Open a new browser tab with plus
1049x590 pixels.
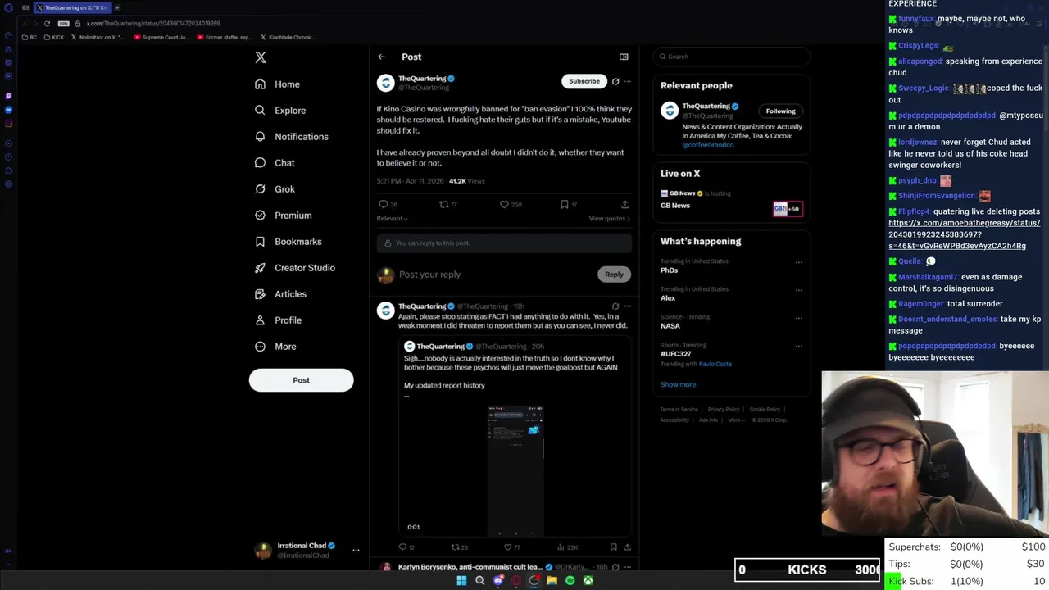(116, 7)
